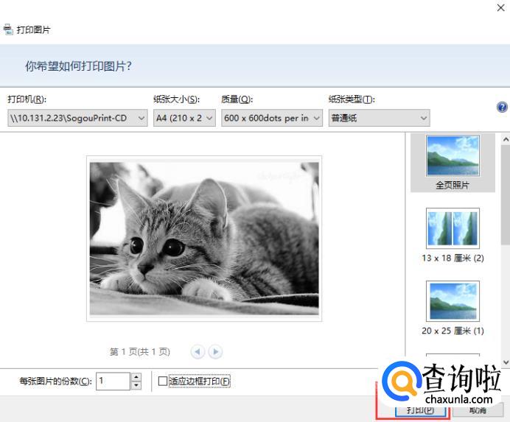Click the blue help question mark icon
The width and height of the screenshot is (510, 422).
[502, 107]
